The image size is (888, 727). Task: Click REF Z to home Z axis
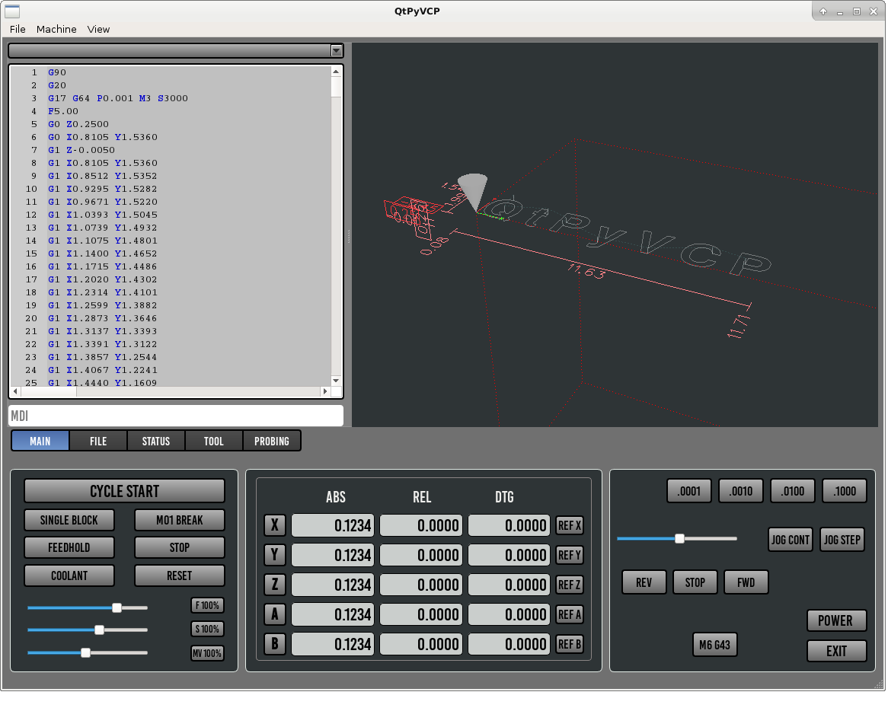coord(570,585)
